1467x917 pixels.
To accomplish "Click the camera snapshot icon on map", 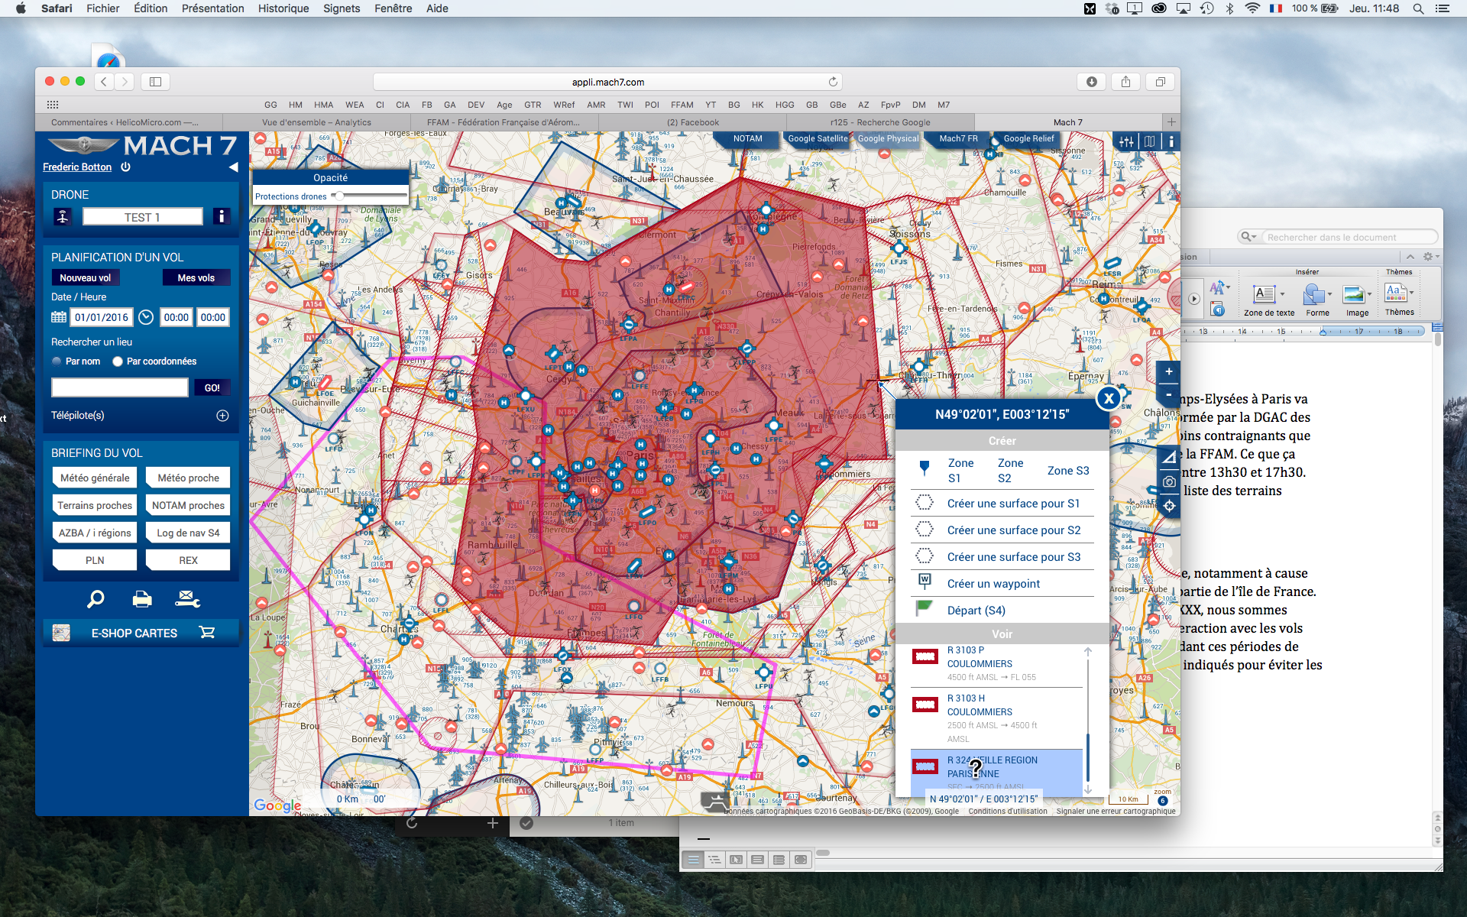I will tap(1169, 482).
